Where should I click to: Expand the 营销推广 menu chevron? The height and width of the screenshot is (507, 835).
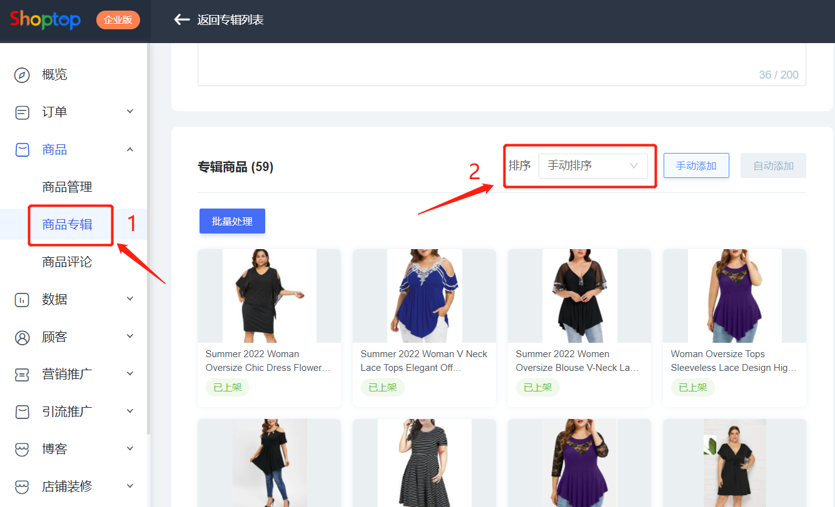point(130,374)
